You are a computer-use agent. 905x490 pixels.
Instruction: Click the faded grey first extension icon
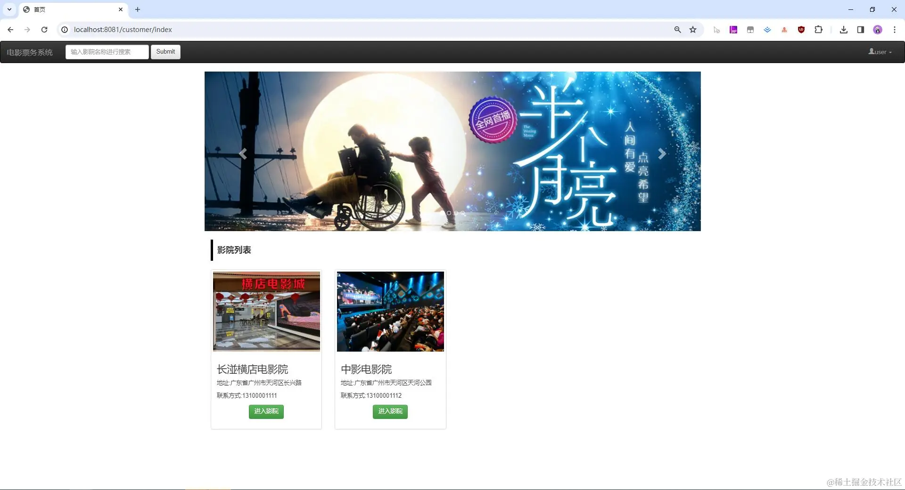(x=716, y=30)
